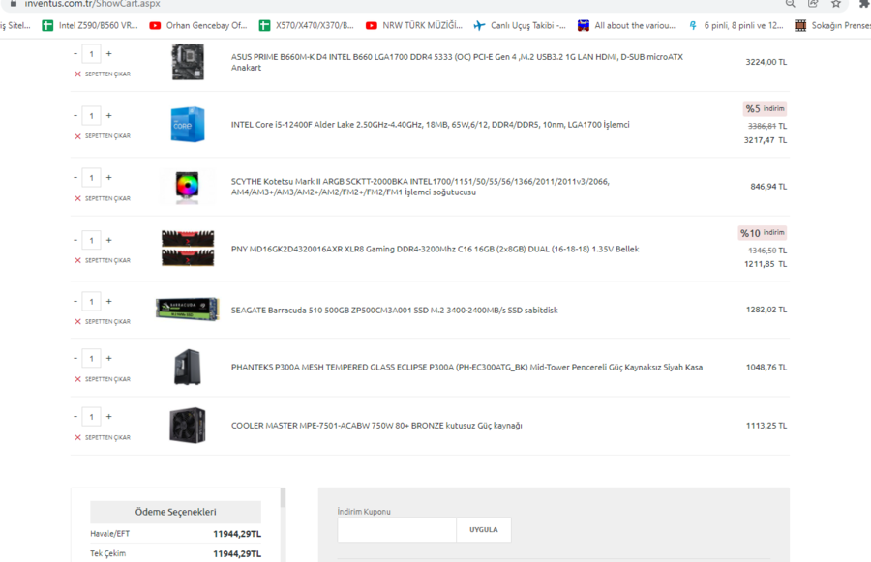Click quantity field of INTEL Core i5-12400F
Image resolution: width=871 pixels, height=562 pixels.
tap(92, 116)
